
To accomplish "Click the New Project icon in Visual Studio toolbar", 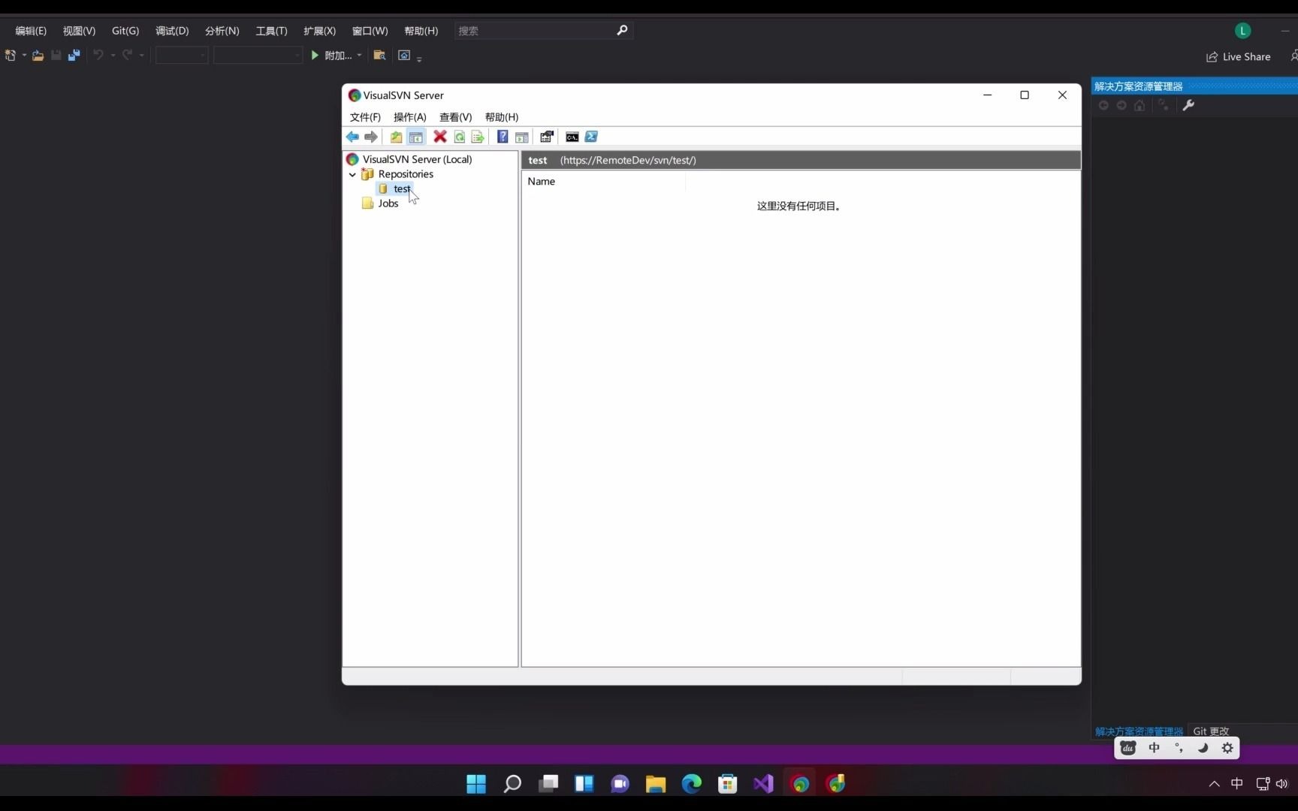I will pyautogui.click(x=11, y=56).
